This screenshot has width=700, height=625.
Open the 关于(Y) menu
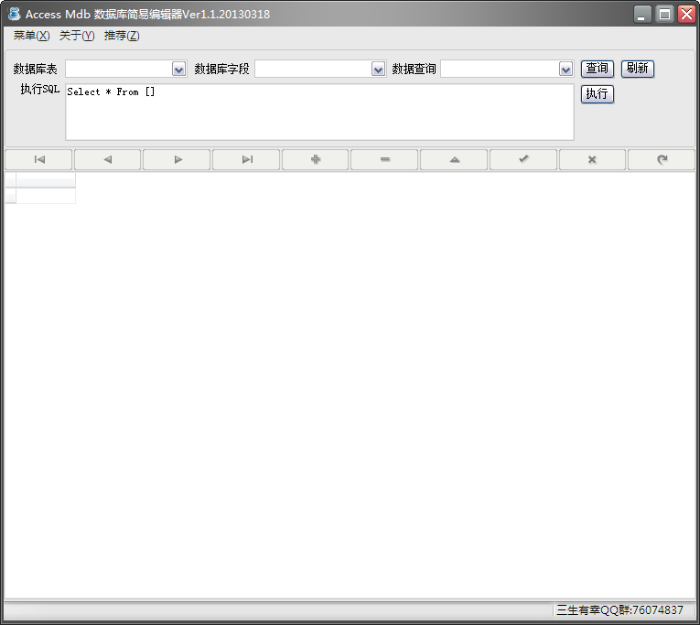[77, 36]
